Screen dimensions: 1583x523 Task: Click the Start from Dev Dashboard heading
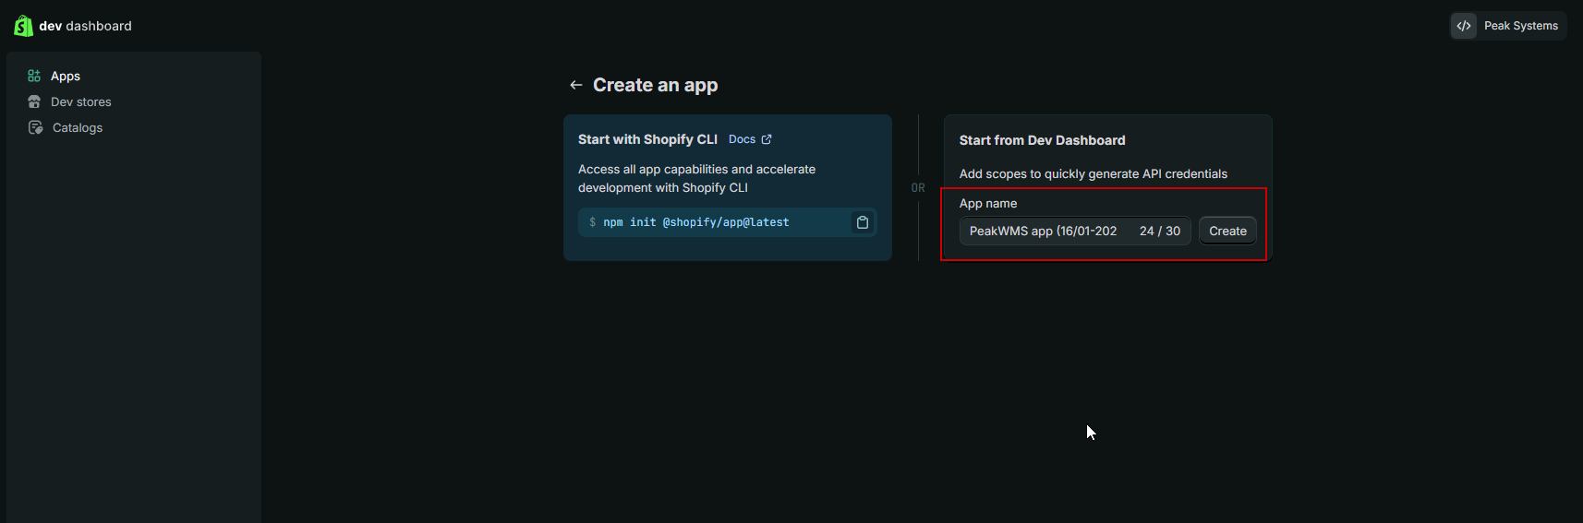click(x=1042, y=140)
